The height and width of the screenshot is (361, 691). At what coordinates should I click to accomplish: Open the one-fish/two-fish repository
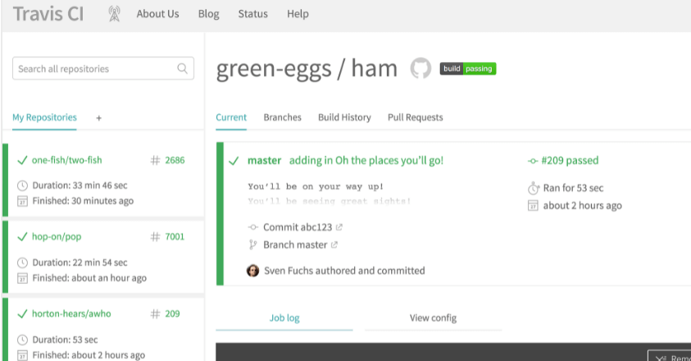pyautogui.click(x=66, y=160)
